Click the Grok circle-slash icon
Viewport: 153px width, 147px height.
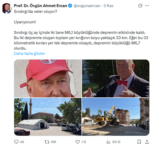(x=140, y=6)
